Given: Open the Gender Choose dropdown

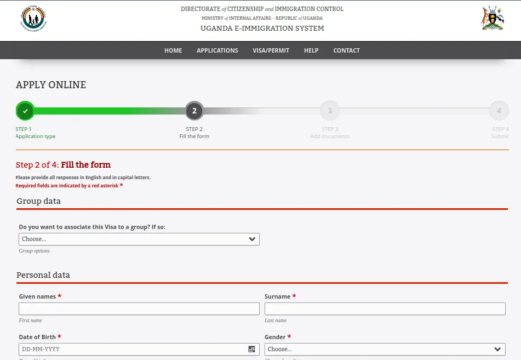Looking at the screenshot, I should point(383,349).
